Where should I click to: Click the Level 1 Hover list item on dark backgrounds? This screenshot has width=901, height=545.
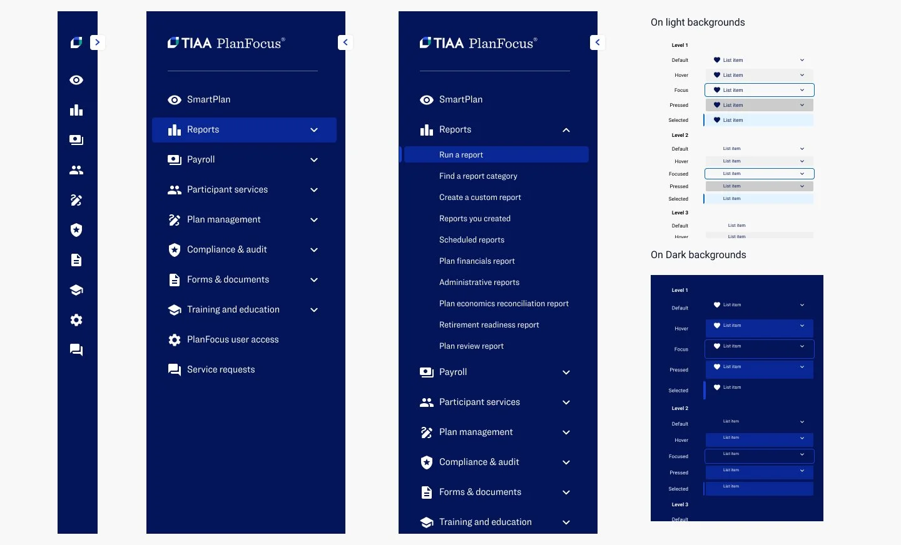tap(759, 328)
